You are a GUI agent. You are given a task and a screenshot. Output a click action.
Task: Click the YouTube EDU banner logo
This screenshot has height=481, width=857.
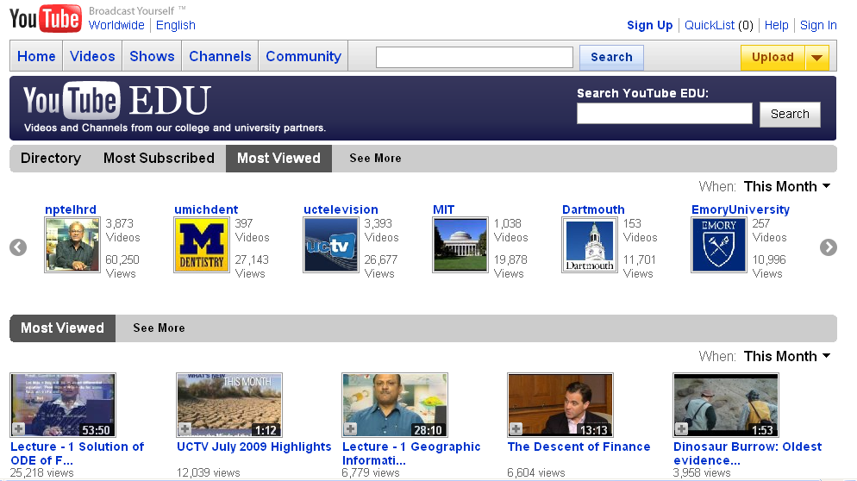(116, 101)
